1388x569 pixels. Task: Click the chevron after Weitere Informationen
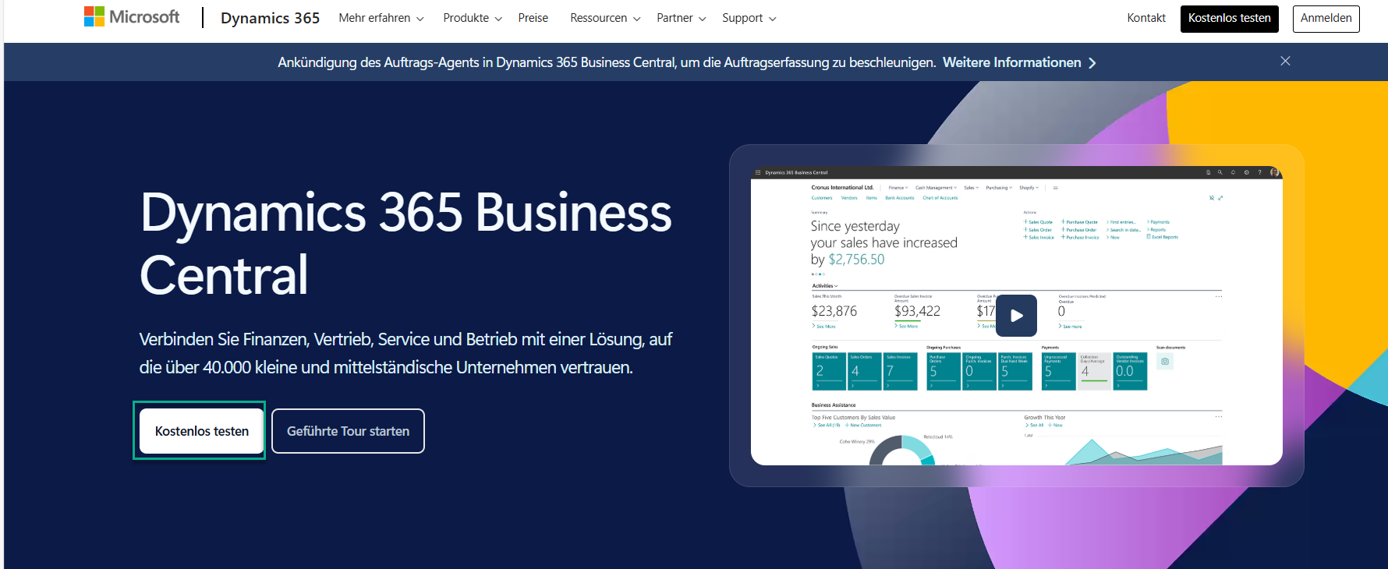(1092, 63)
